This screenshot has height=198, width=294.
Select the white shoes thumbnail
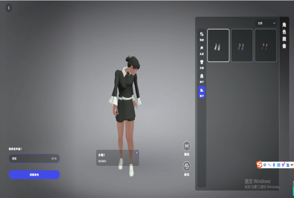pyautogui.click(x=218, y=45)
